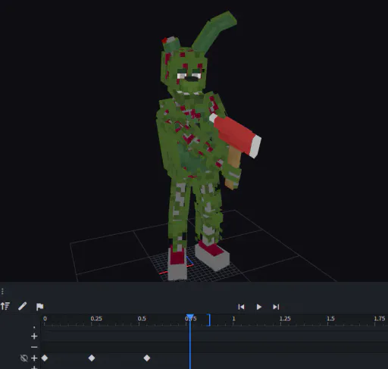Select the keyframe diamond at time 0

pyautogui.click(x=45, y=358)
